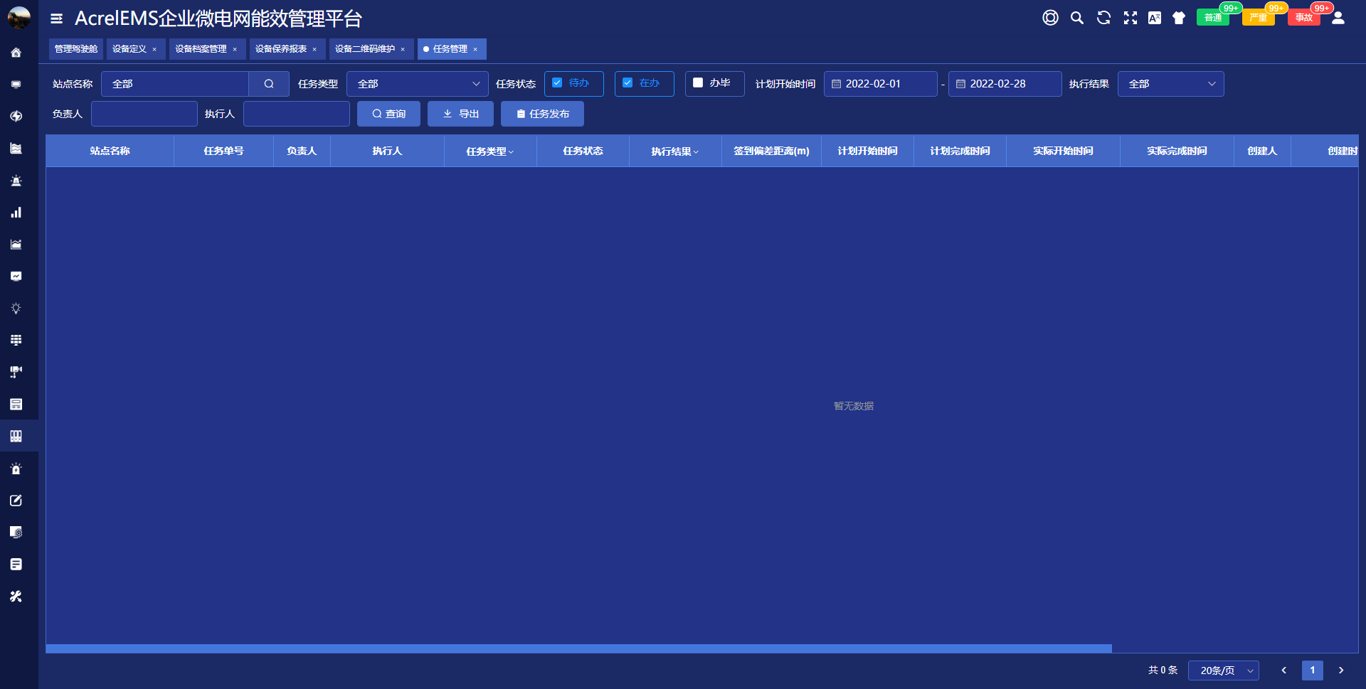This screenshot has width=1366, height=689.
Task: Switch to the 设备档案管理 tab
Action: click(201, 49)
